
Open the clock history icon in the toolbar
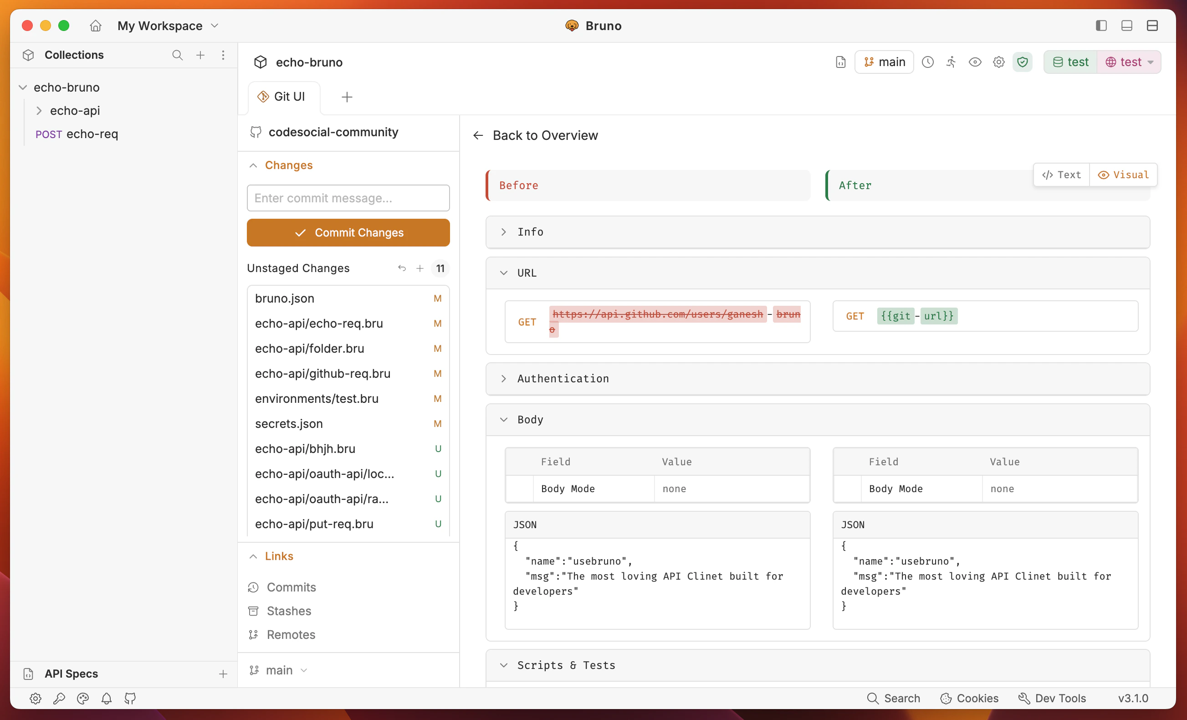click(927, 62)
